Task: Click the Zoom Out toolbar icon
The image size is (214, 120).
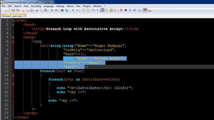Action: pyautogui.click(x=77, y=10)
